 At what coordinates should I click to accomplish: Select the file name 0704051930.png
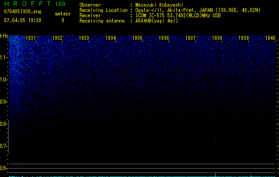(23, 12)
